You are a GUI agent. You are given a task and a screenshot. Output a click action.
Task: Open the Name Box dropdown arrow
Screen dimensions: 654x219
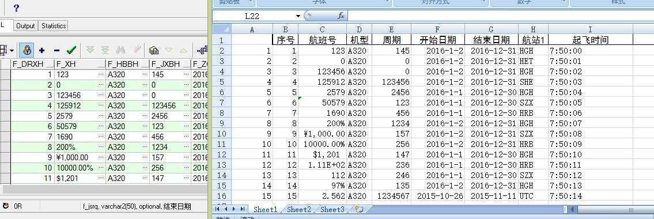pos(298,16)
